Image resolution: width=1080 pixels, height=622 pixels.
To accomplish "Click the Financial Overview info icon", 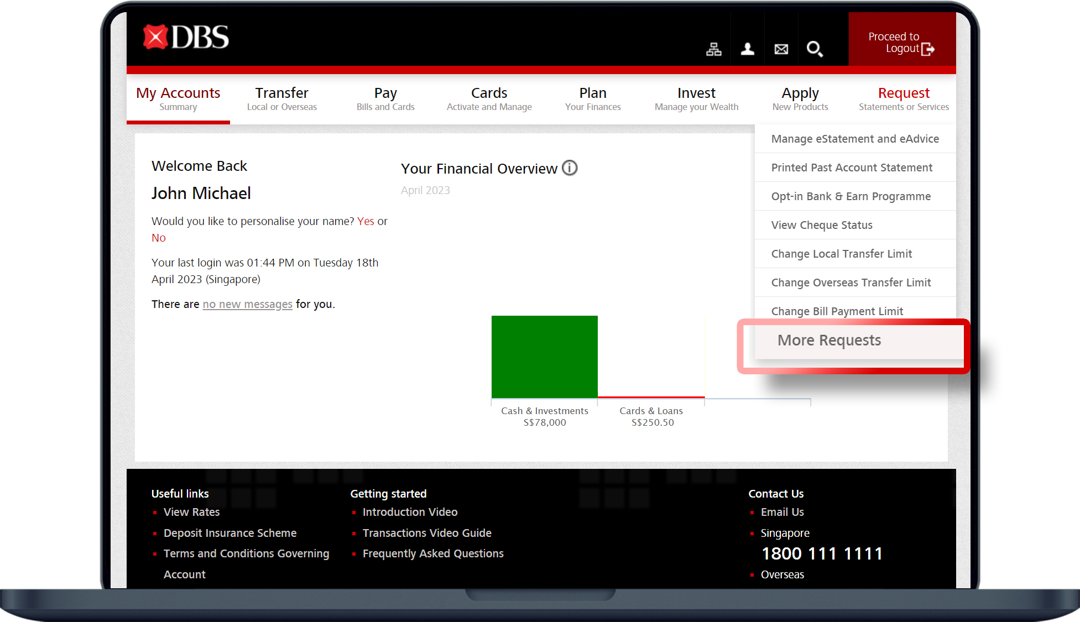I will [x=570, y=168].
